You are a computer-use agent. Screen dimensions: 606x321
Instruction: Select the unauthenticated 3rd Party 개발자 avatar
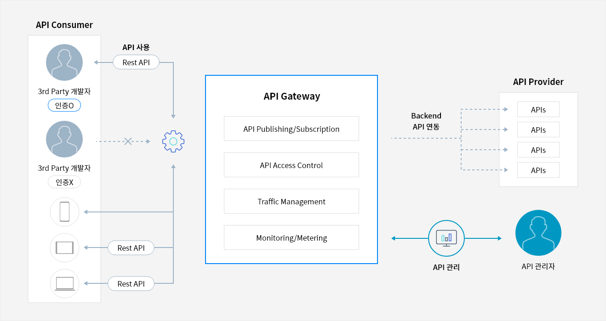[x=64, y=139]
